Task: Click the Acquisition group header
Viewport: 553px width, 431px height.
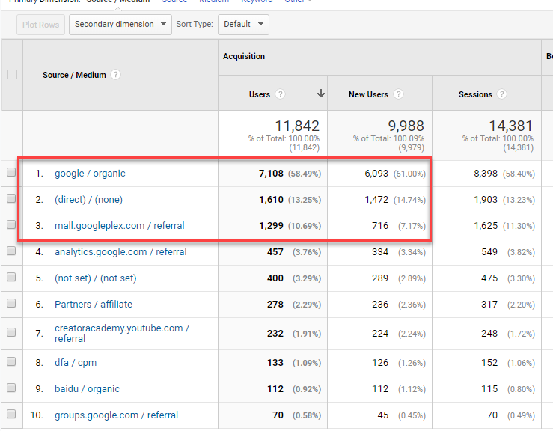Action: pos(244,56)
